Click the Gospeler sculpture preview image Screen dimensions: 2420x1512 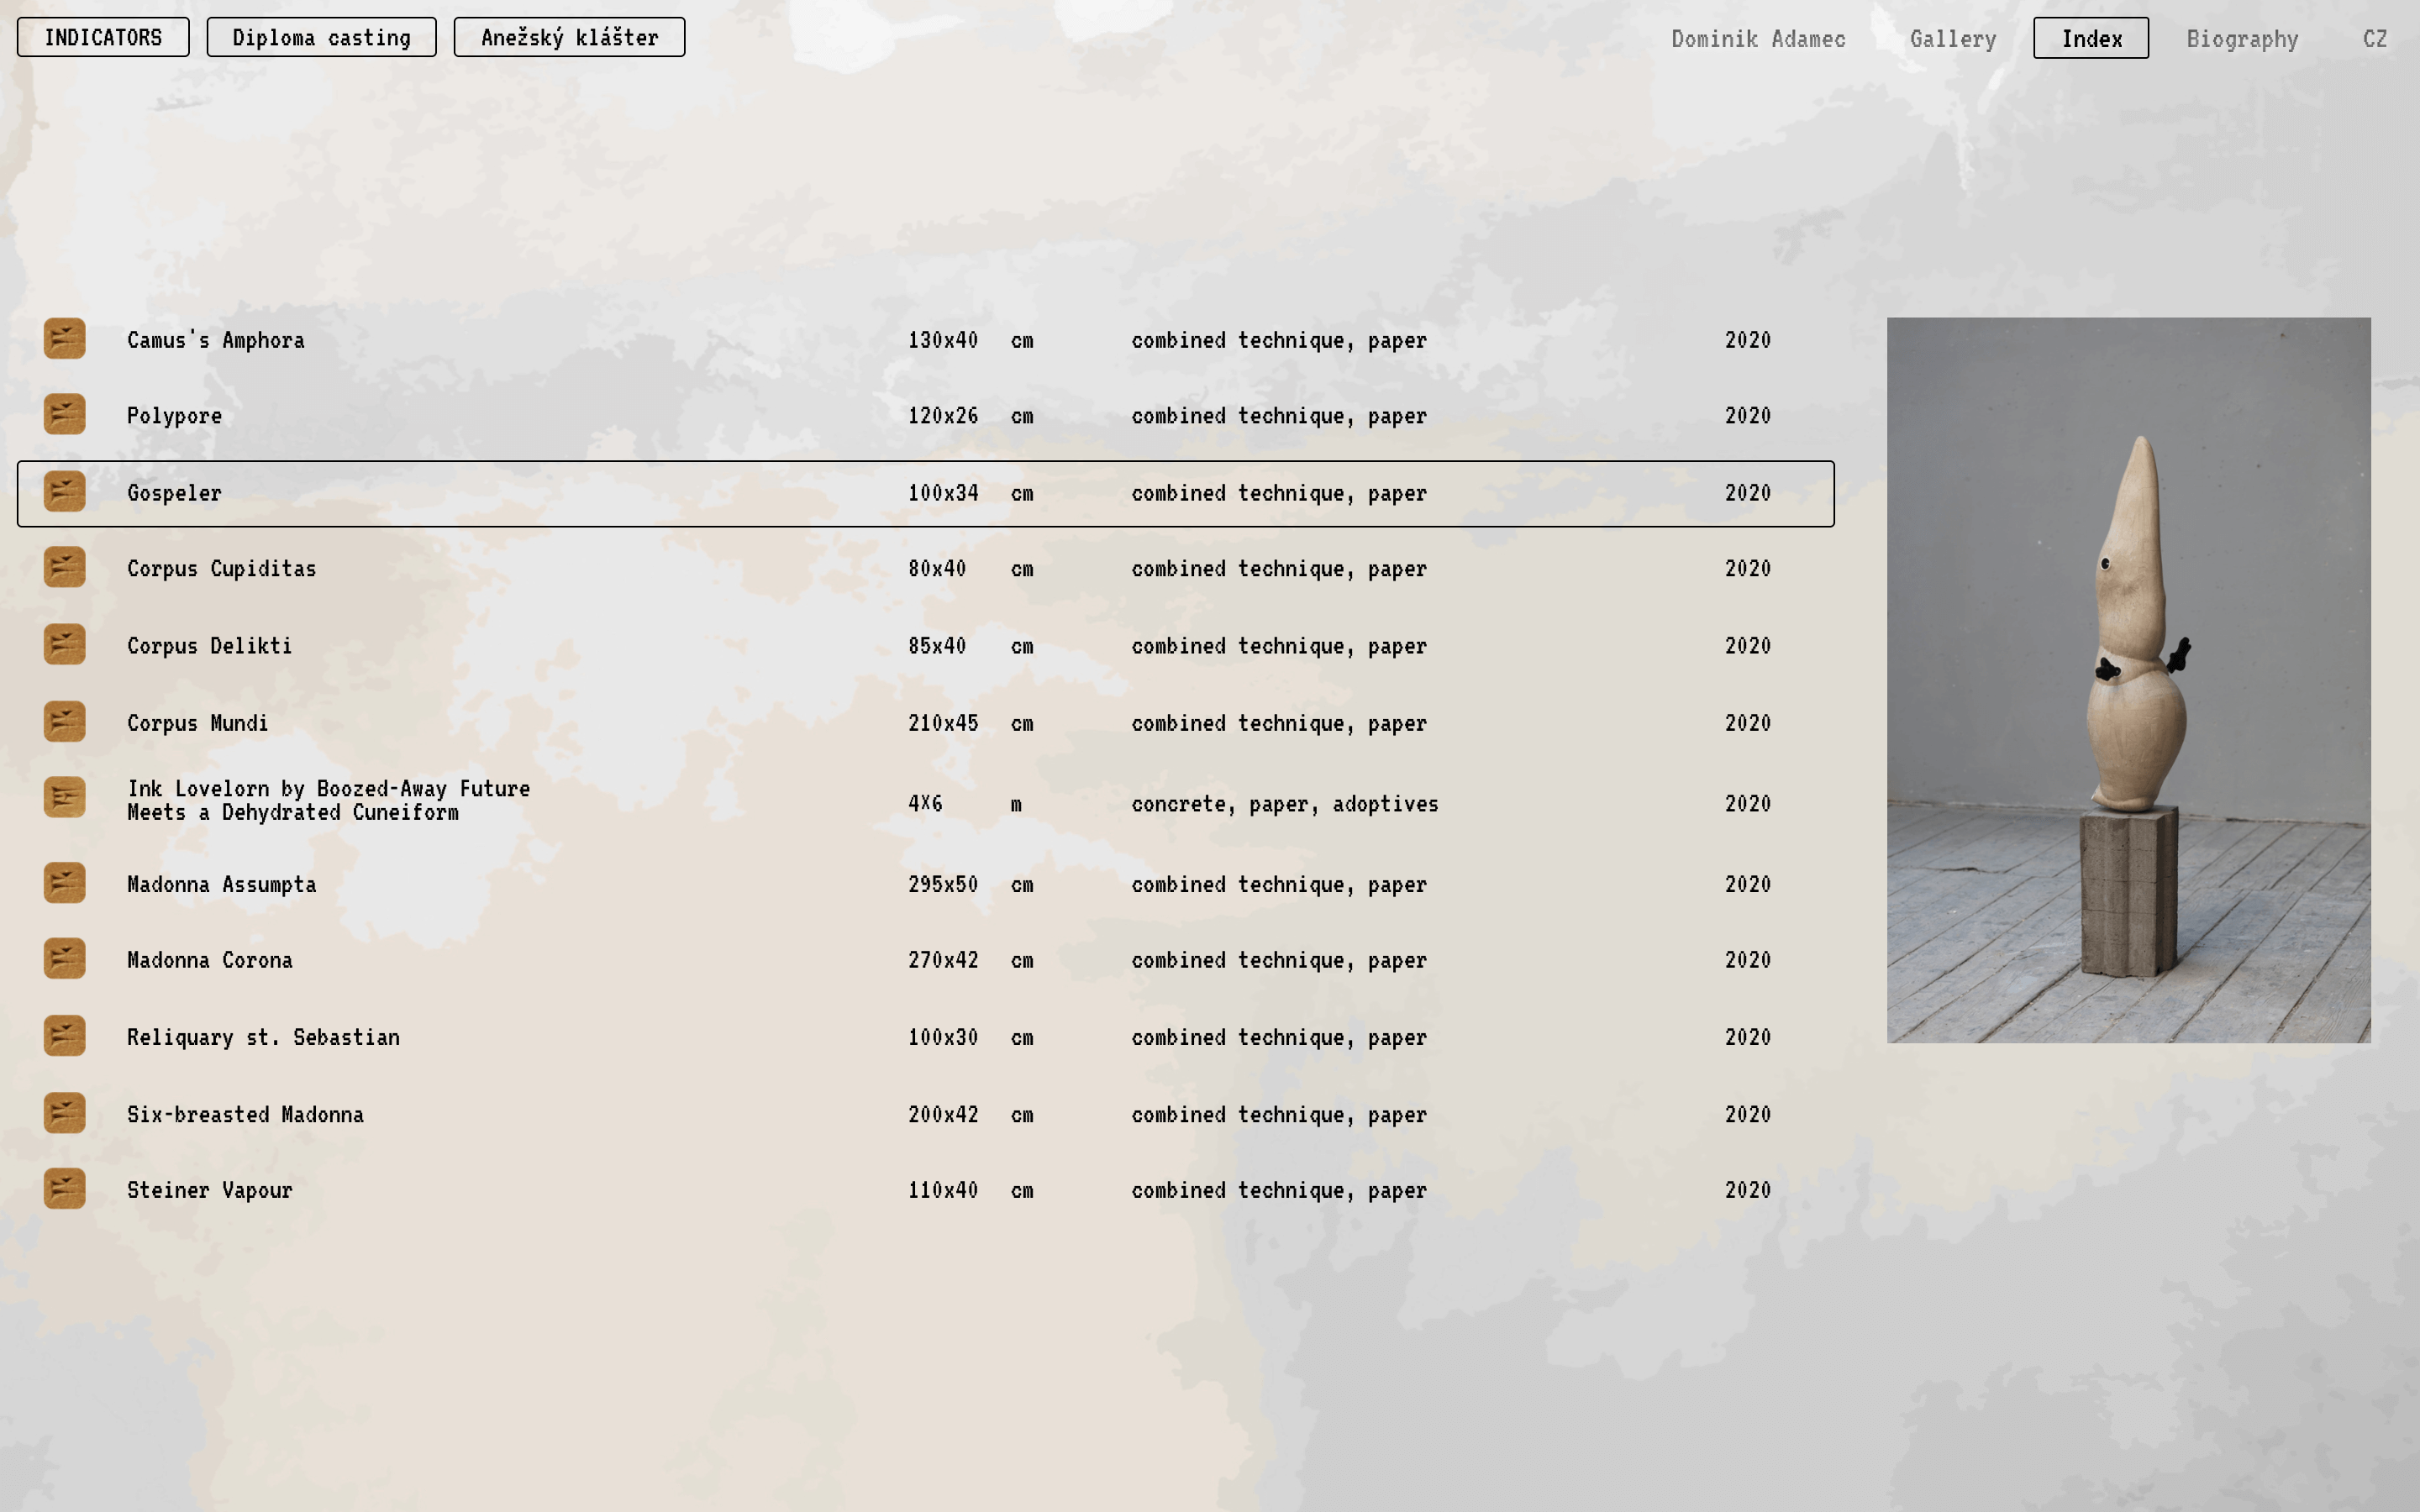[2128, 680]
